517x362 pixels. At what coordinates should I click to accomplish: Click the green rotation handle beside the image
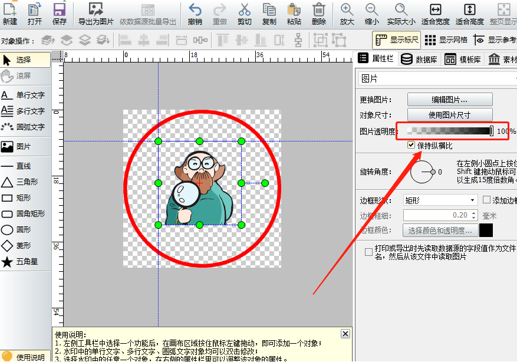point(265,183)
